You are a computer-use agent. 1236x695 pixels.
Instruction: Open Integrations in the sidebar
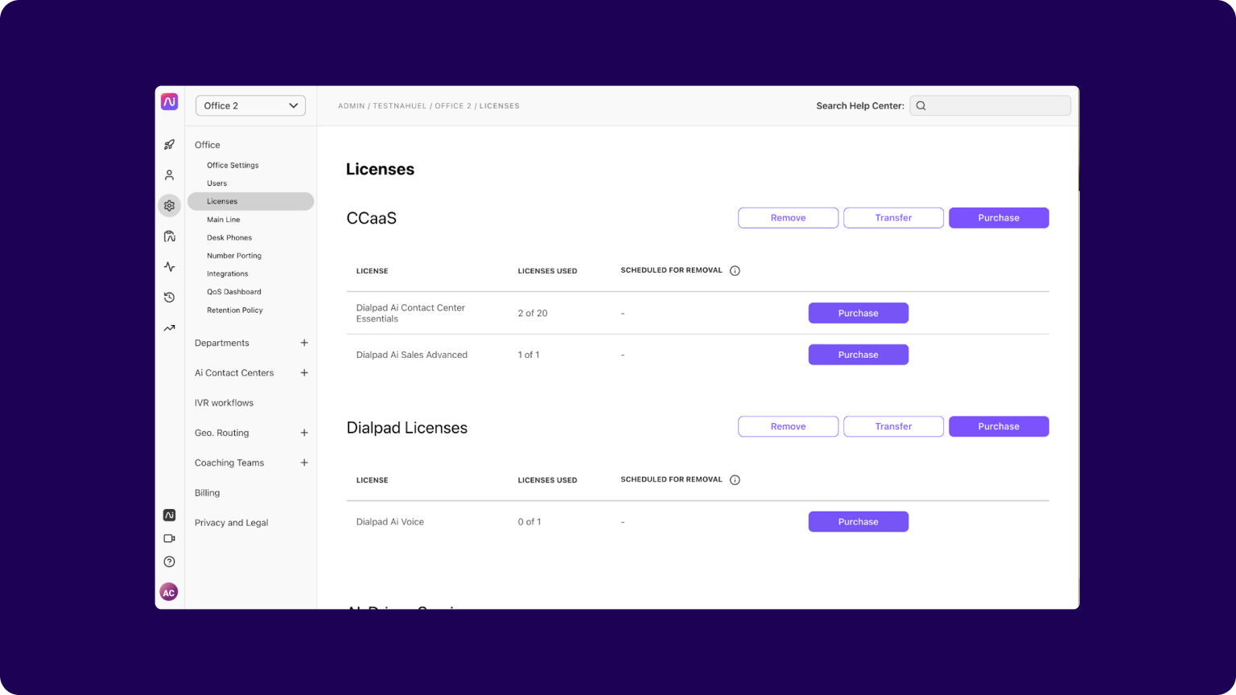227,273
